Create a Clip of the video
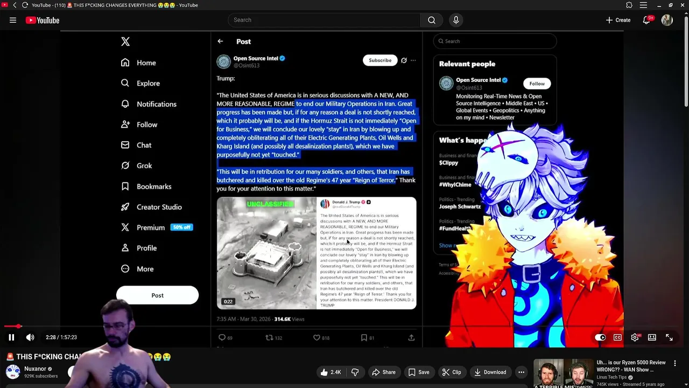The height and width of the screenshot is (388, 689). pyautogui.click(x=452, y=372)
